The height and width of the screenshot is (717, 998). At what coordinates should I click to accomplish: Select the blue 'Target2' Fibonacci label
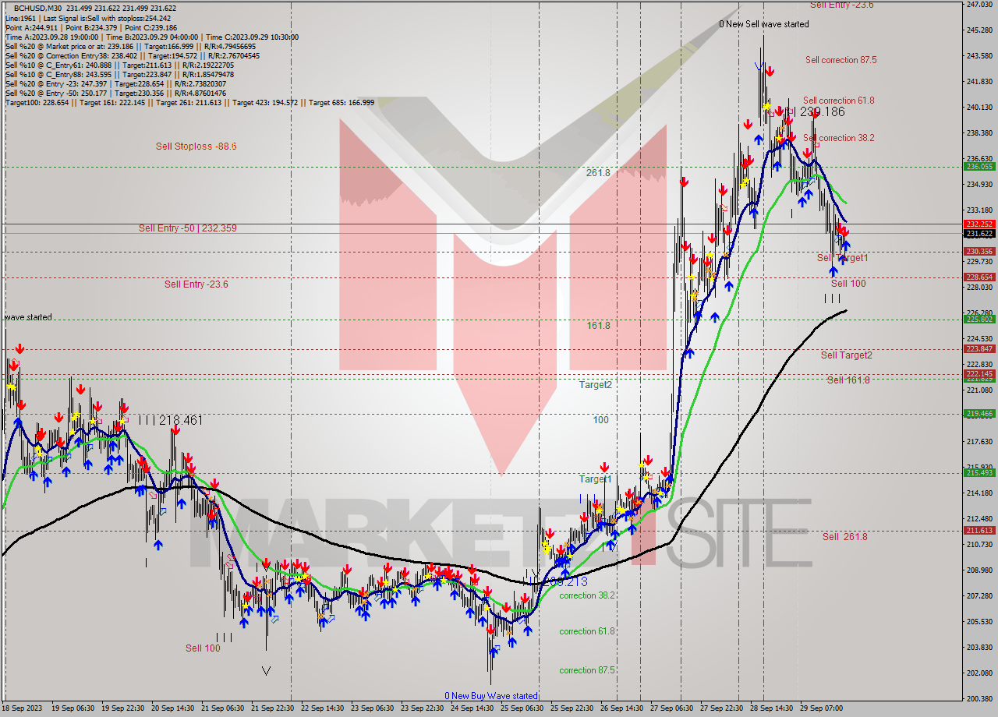click(595, 385)
